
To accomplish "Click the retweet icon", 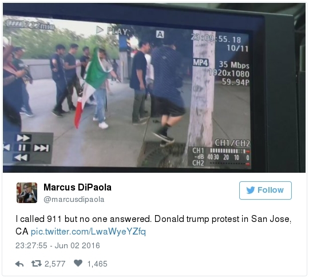I will click(36, 264).
